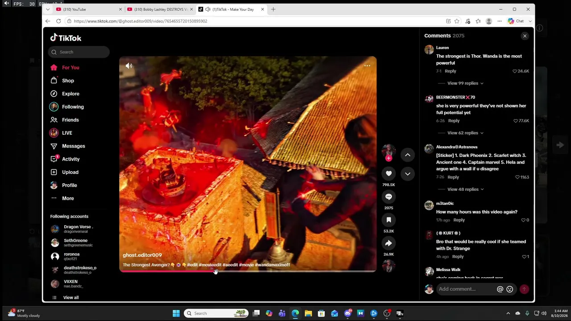This screenshot has width=571, height=321.
Task: Open my Profile page
Action: (x=63, y=185)
